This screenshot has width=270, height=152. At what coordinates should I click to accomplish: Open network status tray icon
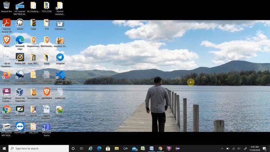[233, 149]
